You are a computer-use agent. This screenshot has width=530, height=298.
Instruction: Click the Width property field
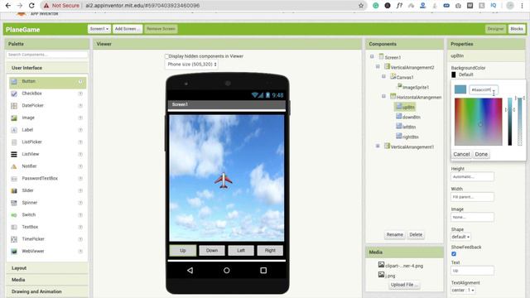[x=472, y=197]
